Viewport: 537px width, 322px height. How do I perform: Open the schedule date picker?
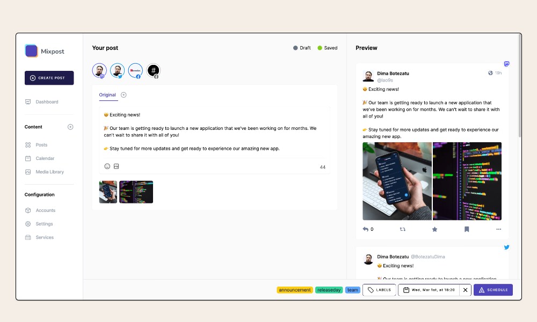(x=430, y=290)
